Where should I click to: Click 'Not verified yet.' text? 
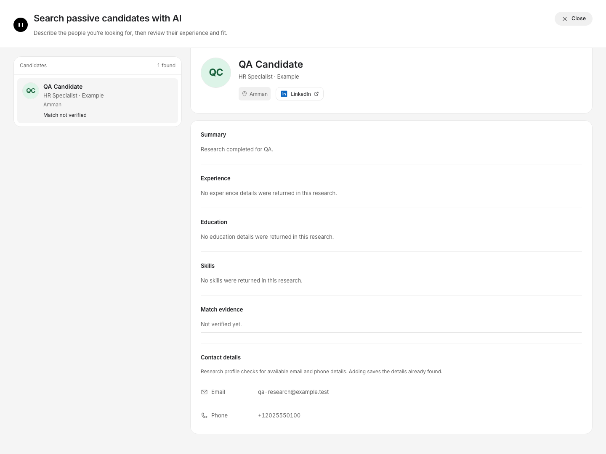221,324
